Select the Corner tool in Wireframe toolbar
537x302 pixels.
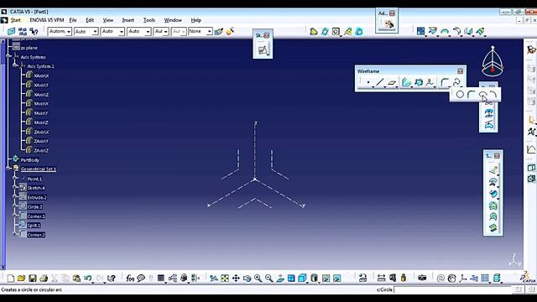point(444,82)
